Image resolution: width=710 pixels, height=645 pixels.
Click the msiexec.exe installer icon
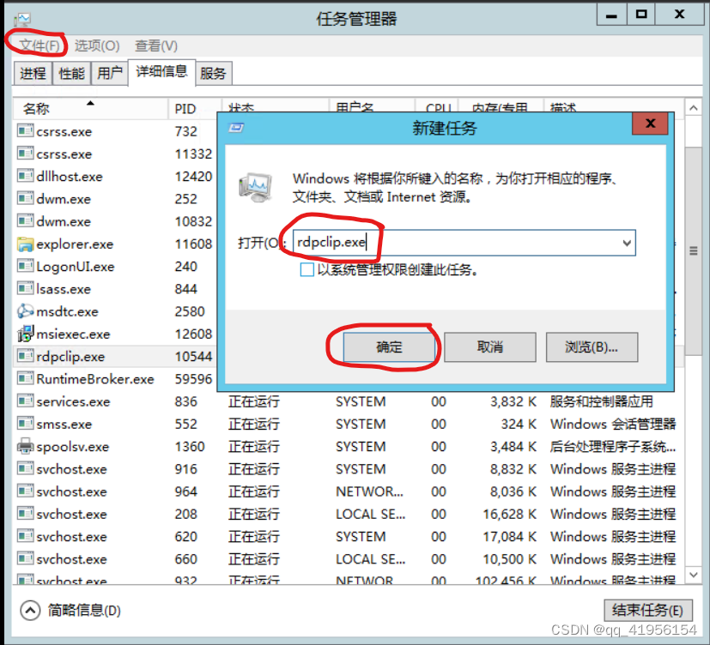(x=26, y=334)
